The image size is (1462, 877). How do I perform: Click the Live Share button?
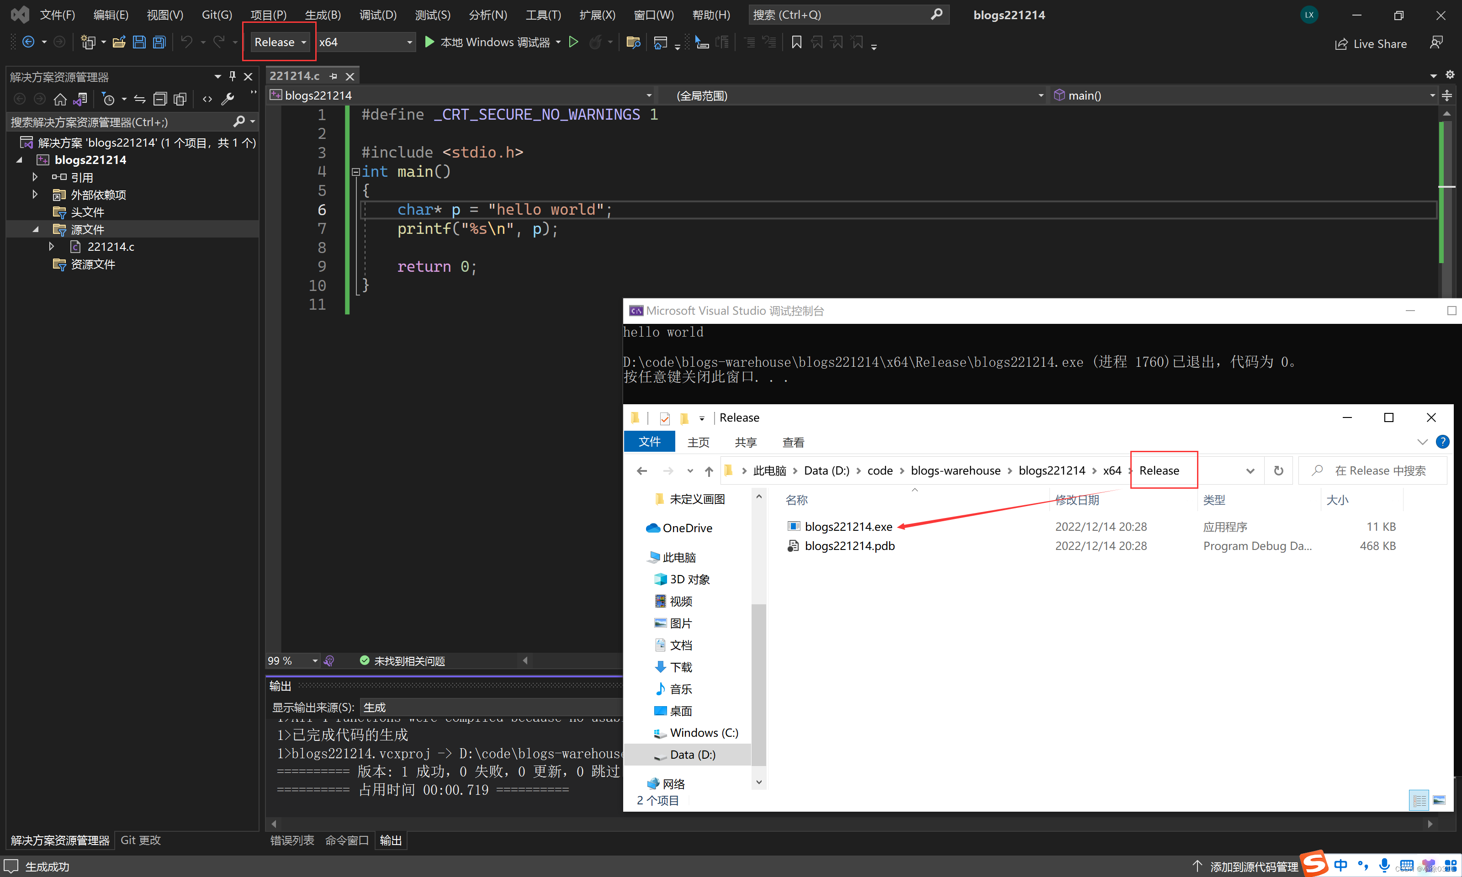click(x=1371, y=44)
